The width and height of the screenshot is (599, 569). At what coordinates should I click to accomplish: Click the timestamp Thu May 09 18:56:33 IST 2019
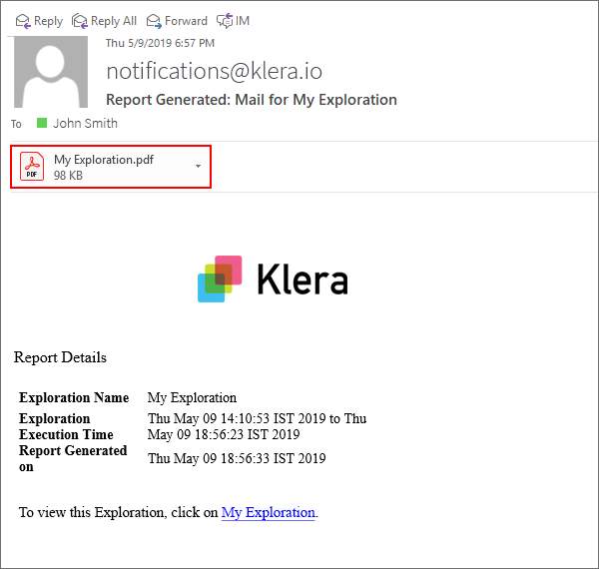(x=237, y=458)
